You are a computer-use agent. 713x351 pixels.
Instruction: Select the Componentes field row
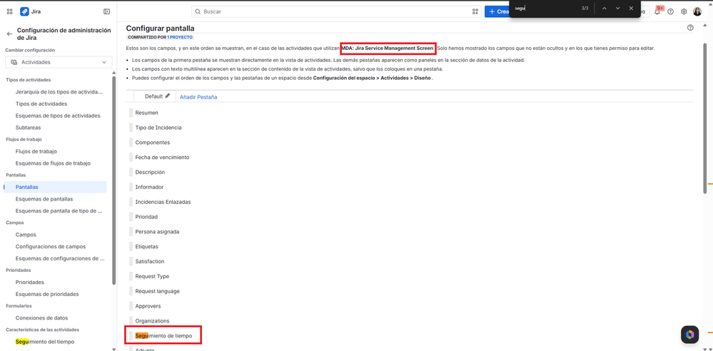[x=152, y=142]
